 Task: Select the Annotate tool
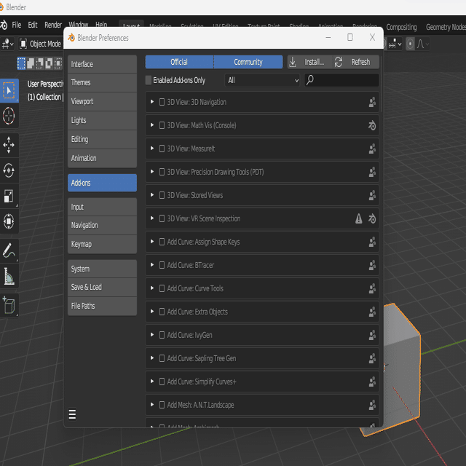point(9,250)
